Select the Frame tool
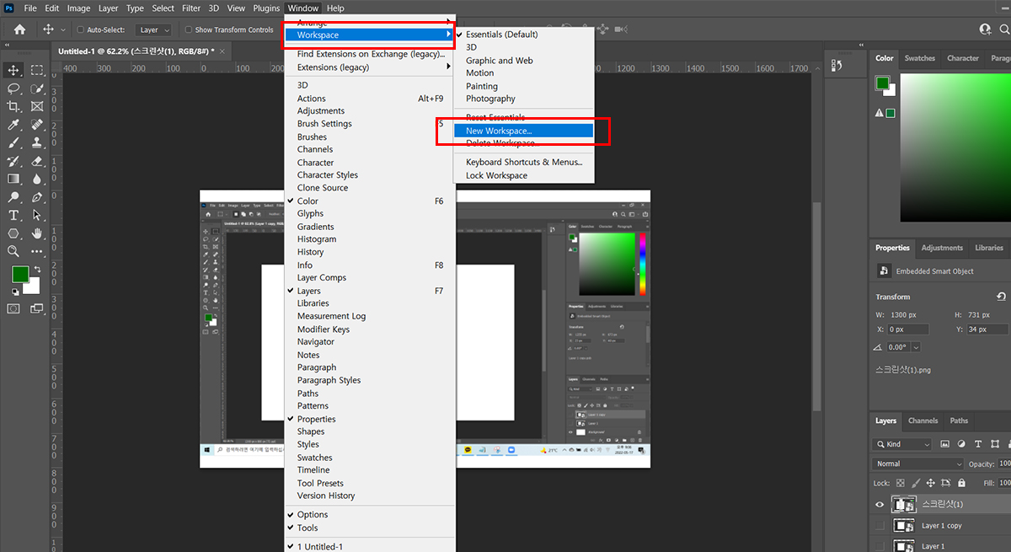The height and width of the screenshot is (552, 1011). tap(37, 106)
